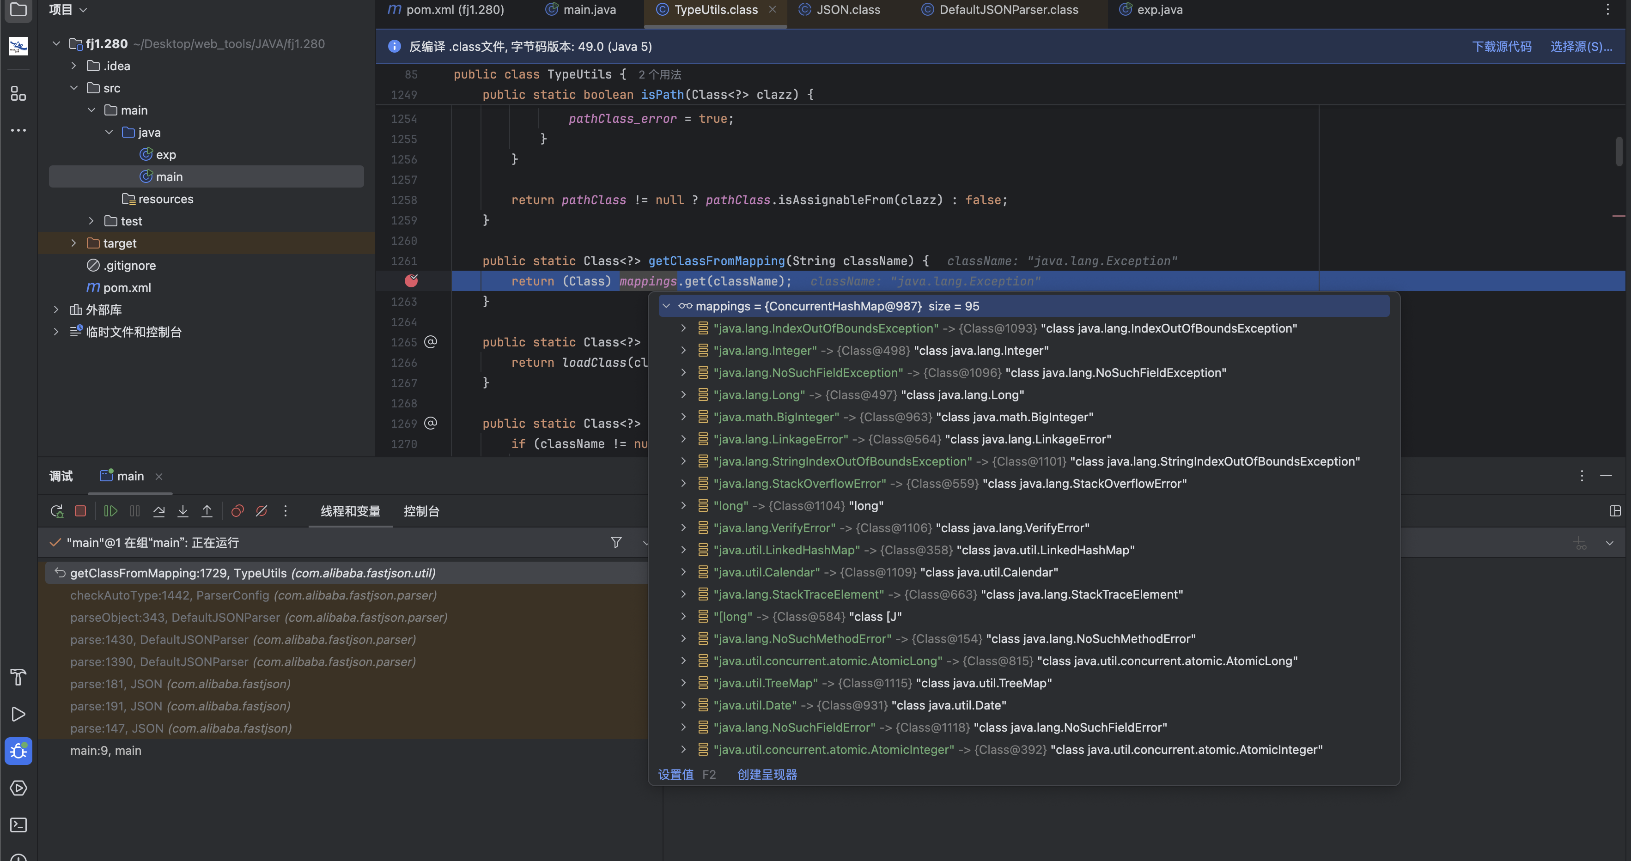The height and width of the screenshot is (861, 1631).
Task: Open the override gutter icon on line 1269
Action: [431, 423]
